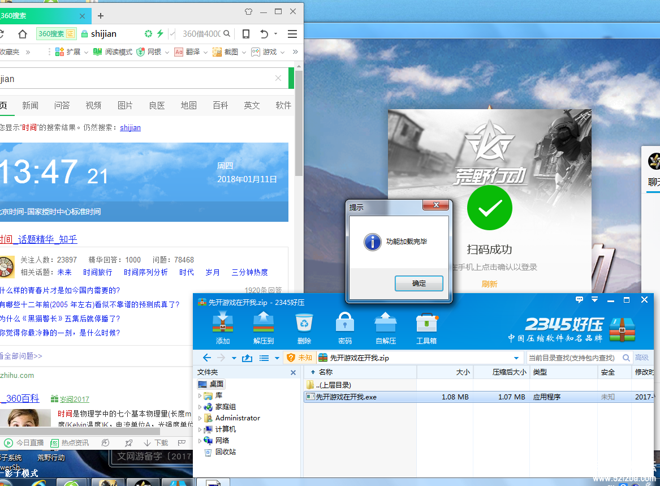Screen dimensions: 660x486
Task: Click the 今日直播 status bar icon
Action: pyautogui.click(x=8, y=442)
